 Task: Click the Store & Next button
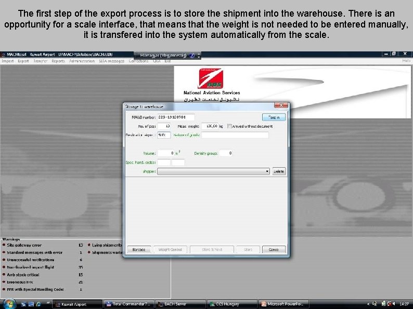(212, 249)
